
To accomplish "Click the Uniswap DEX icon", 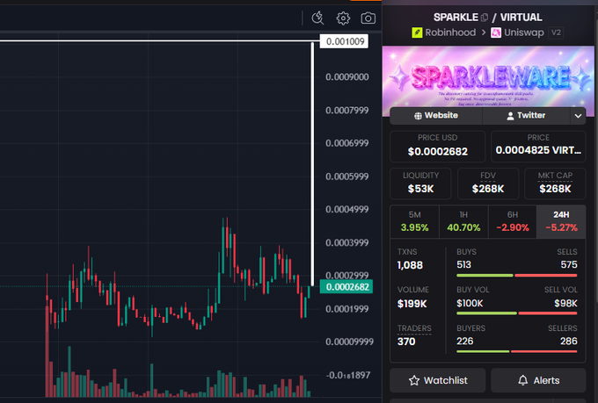I will [495, 32].
